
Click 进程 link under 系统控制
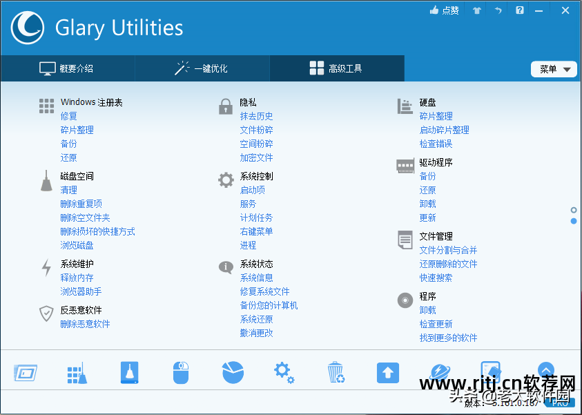point(248,245)
